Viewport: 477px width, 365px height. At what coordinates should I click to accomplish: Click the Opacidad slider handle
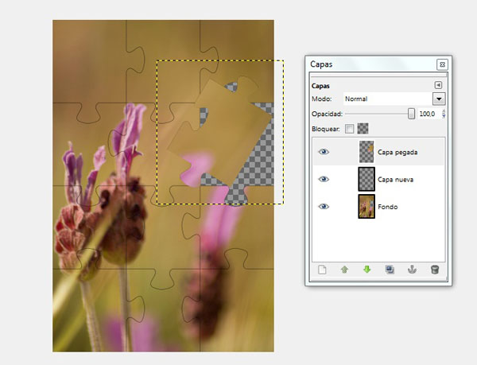tap(411, 114)
